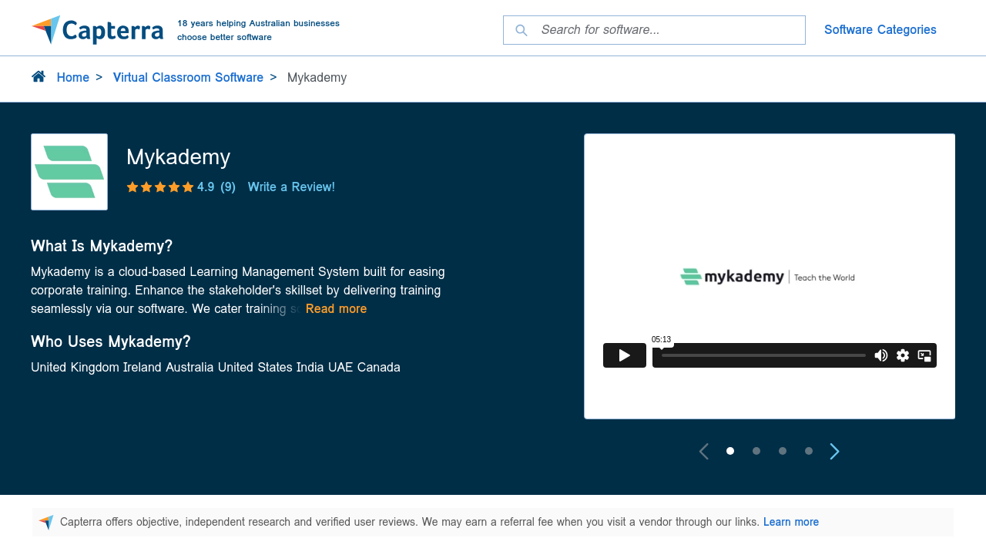Seek on the video progress bar
This screenshot has height=555, width=986.
(763, 355)
